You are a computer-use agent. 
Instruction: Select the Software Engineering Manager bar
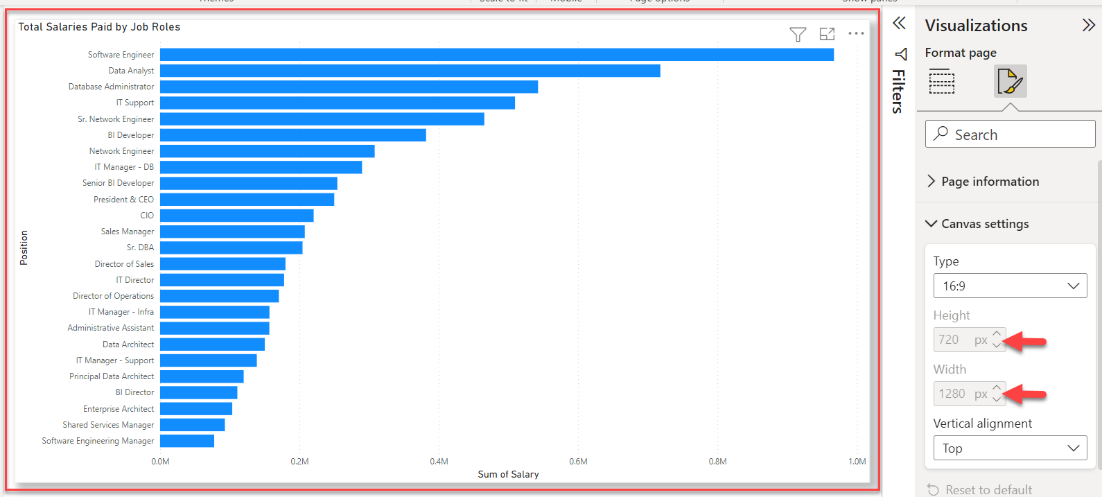pos(187,441)
